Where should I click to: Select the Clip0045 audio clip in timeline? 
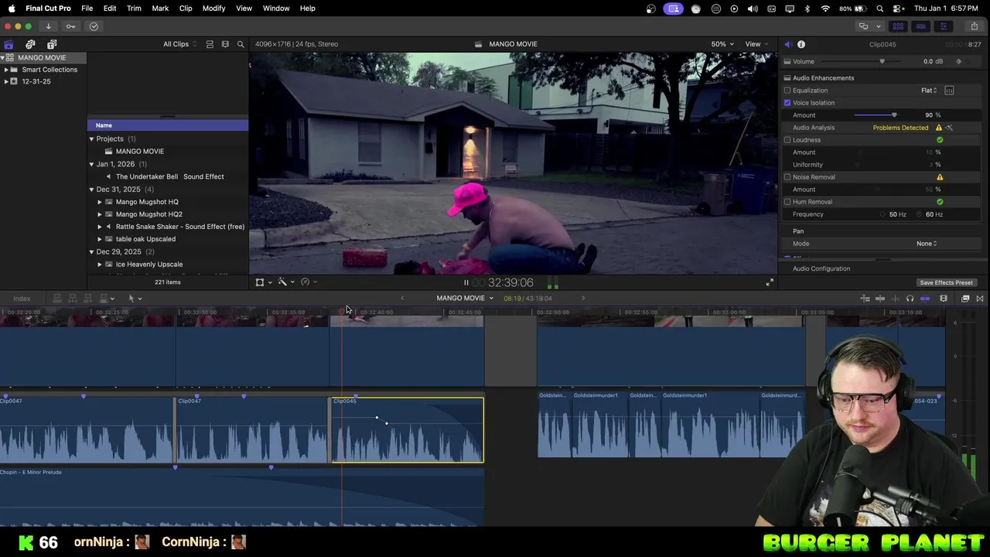coord(408,430)
